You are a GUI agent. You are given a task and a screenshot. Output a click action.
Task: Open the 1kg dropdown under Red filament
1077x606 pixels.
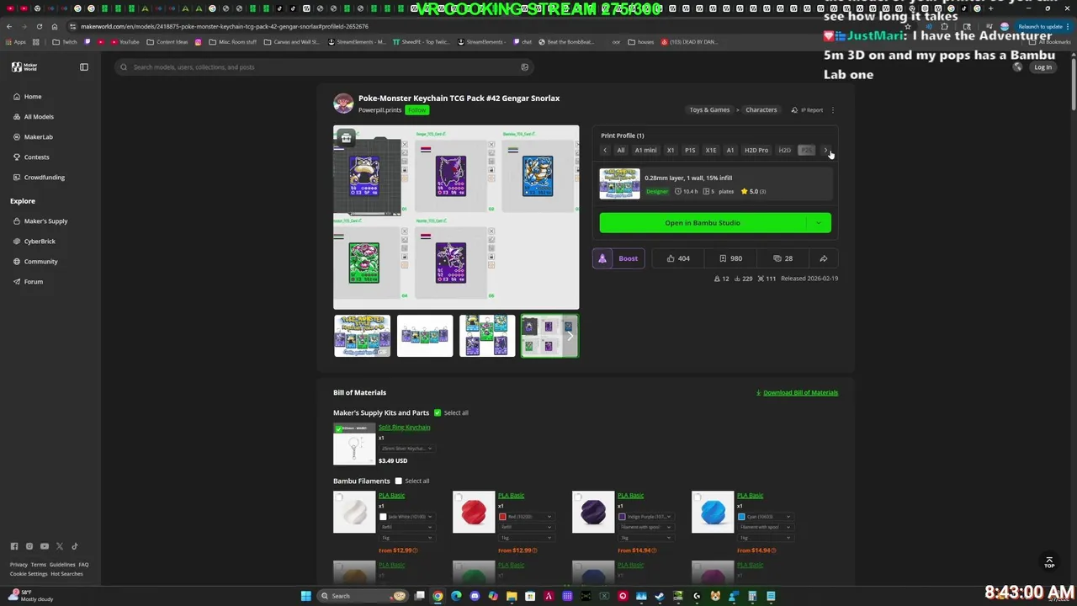click(x=526, y=537)
